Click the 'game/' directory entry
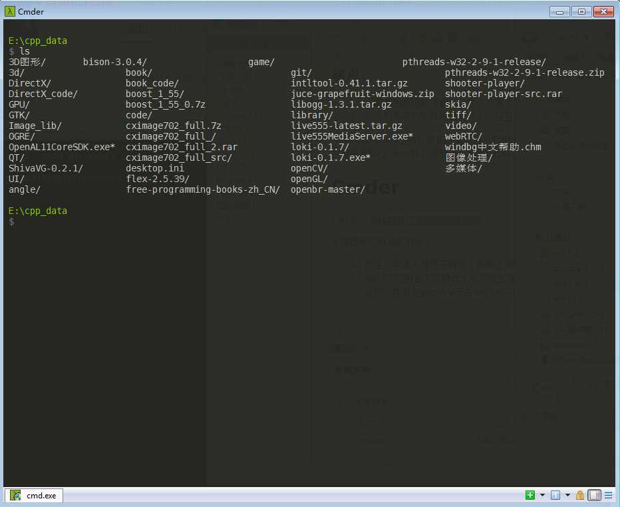Screen dimensions: 620x507 click(x=261, y=62)
